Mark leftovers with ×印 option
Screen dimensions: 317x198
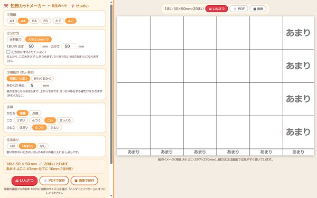coord(12,146)
